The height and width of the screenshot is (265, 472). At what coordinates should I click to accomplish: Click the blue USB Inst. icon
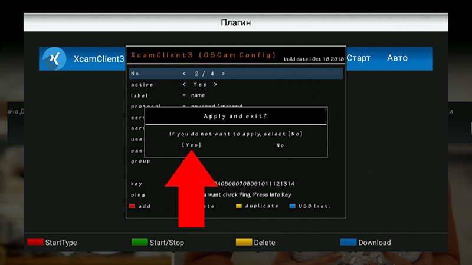[293, 206]
